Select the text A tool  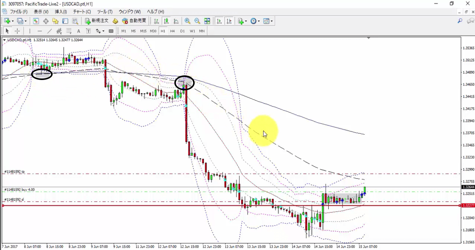pos(79,31)
